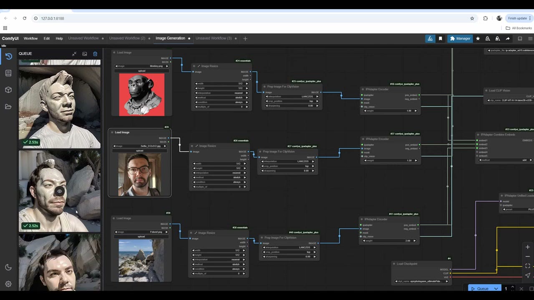
Task: Open clip_name CLIP-ViT-H-14 dropdown
Action: point(510,100)
